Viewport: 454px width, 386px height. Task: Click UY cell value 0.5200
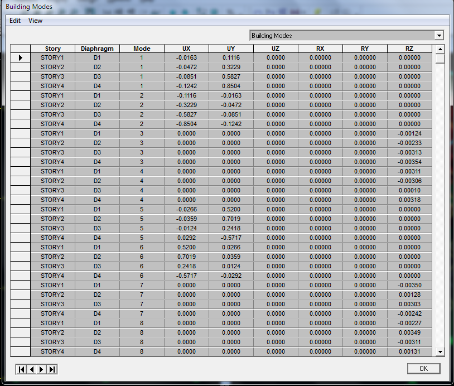click(231, 209)
